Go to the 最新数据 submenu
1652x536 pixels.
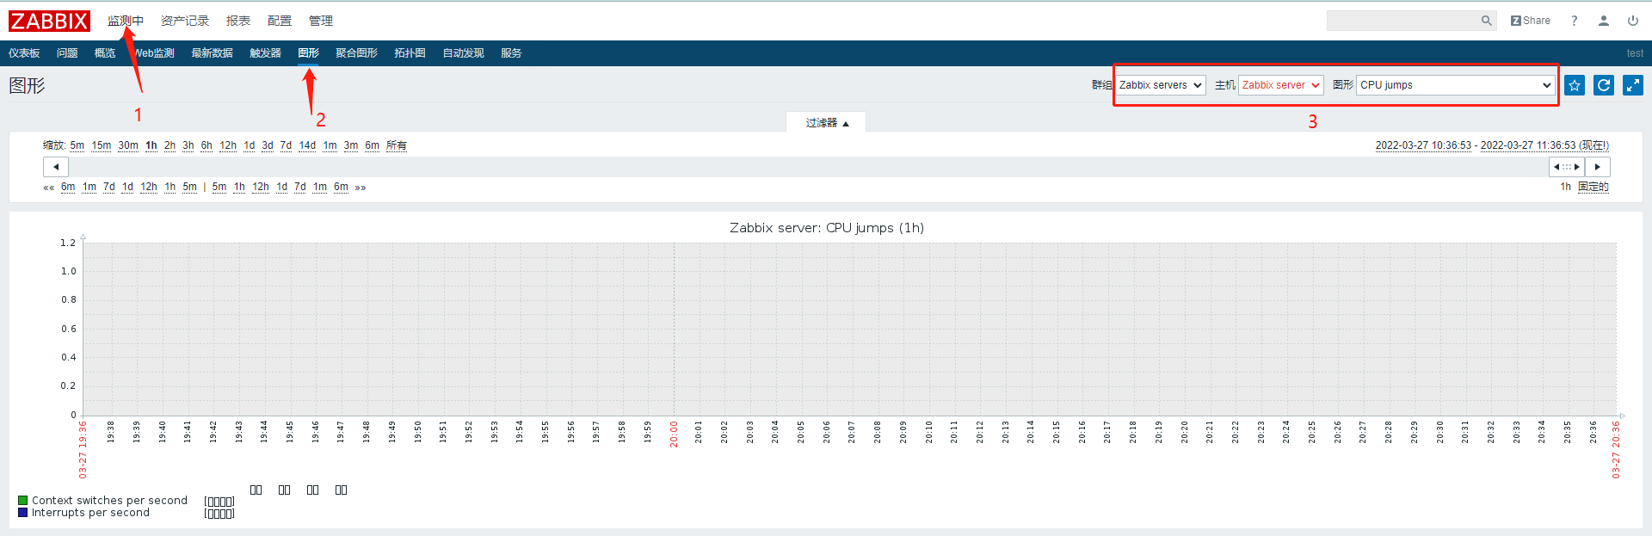click(213, 53)
